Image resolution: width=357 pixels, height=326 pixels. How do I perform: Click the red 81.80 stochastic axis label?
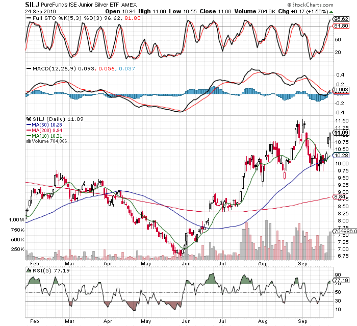click(x=341, y=26)
